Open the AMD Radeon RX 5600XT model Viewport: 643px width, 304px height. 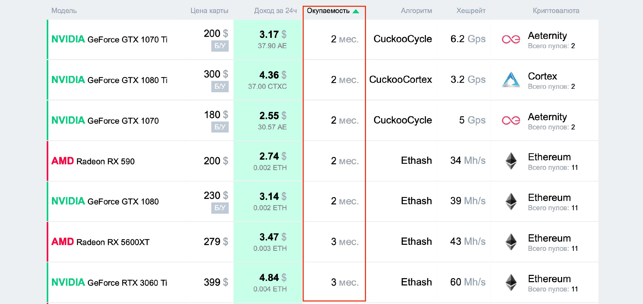[100, 242]
